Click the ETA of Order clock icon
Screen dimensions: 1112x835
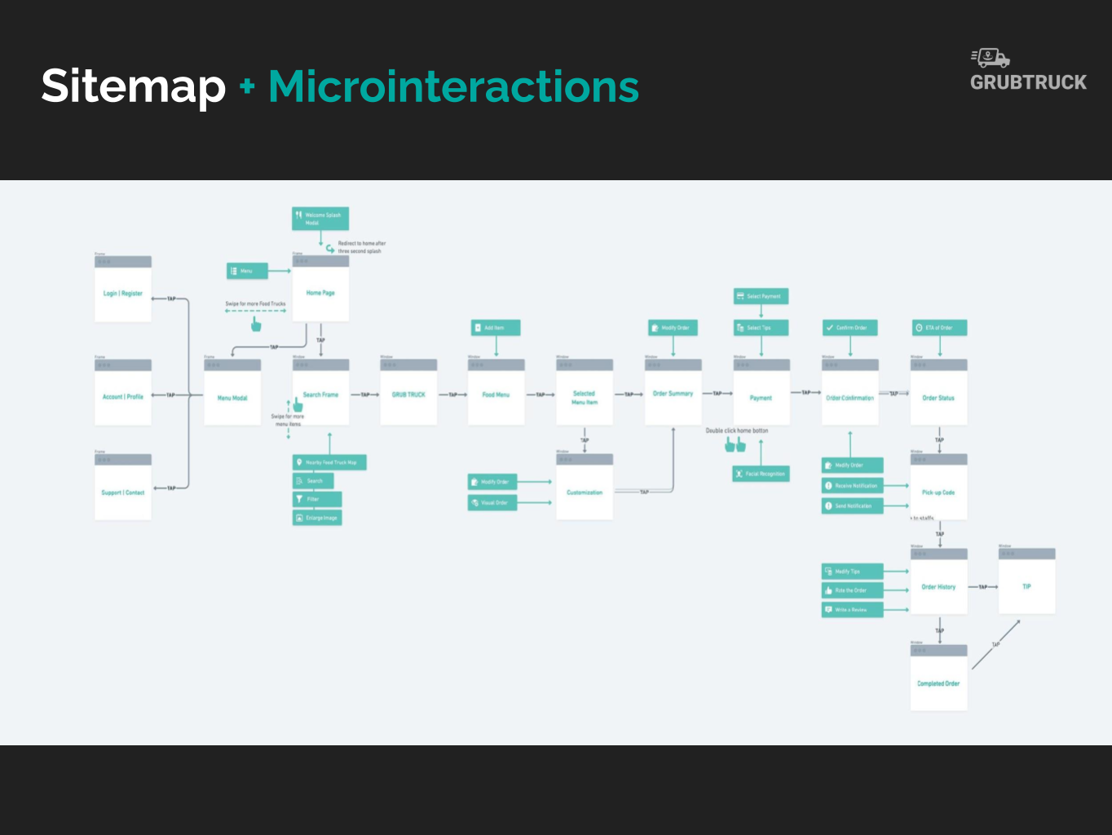(x=919, y=328)
